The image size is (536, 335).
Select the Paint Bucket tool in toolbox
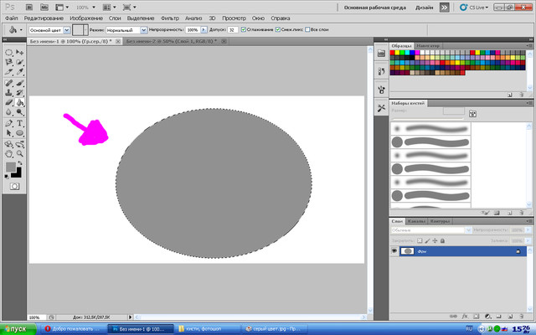pyautogui.click(x=19, y=103)
